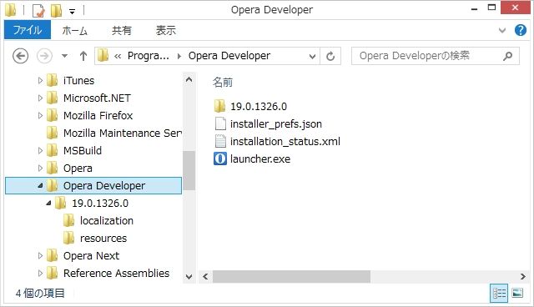Go up one folder level
The width and height of the screenshot is (534, 307).
point(83,56)
